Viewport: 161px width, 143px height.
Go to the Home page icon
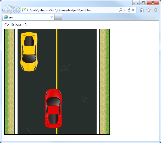point(142,10)
